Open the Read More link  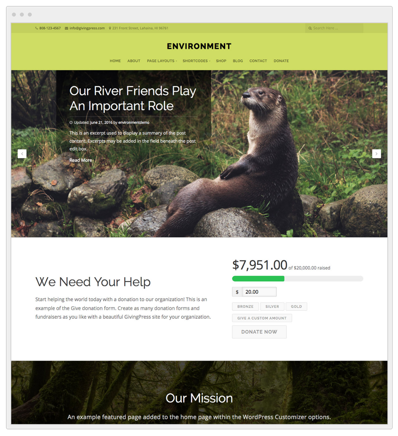click(81, 160)
